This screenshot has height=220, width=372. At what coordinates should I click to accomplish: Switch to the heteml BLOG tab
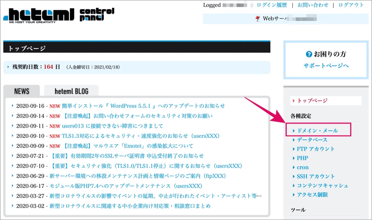pos(71,91)
